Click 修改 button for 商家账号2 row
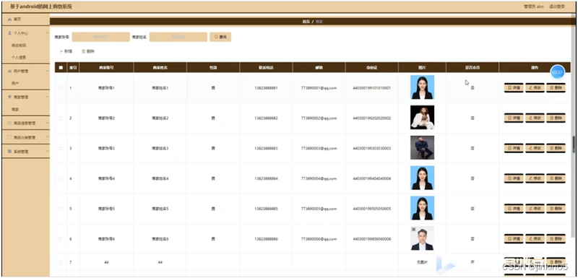This screenshot has width=578, height=278. [535, 118]
